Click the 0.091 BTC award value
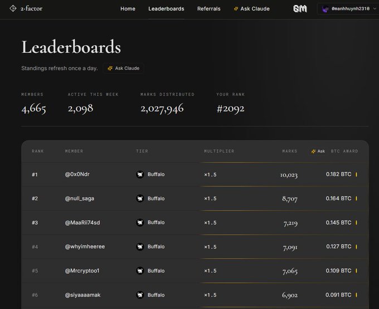 click(x=338, y=295)
